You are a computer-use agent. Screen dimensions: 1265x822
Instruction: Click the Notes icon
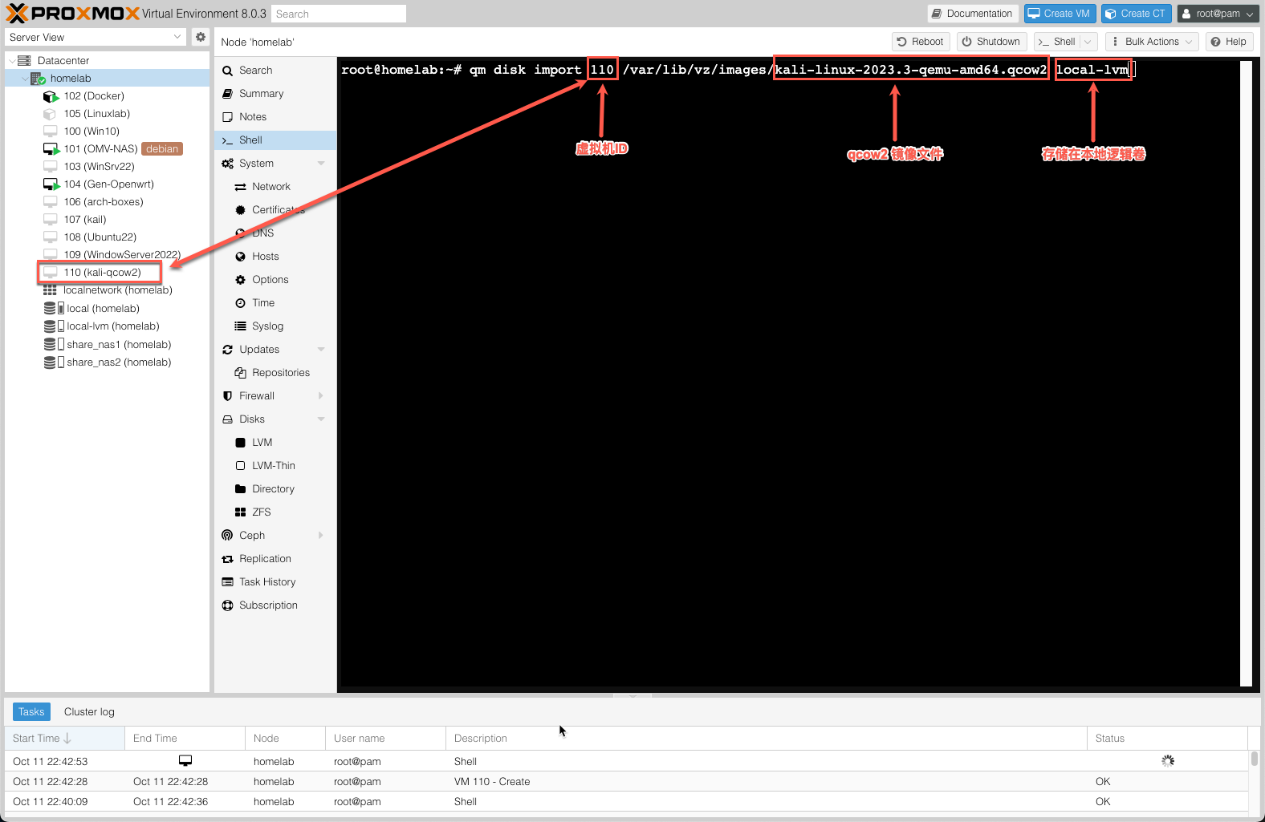[x=228, y=117]
